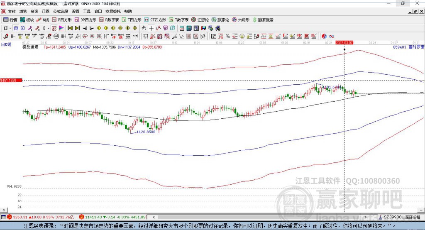The height and width of the screenshot is (230, 425).
Task: Open the calendar icon
Action: click(x=182, y=28)
